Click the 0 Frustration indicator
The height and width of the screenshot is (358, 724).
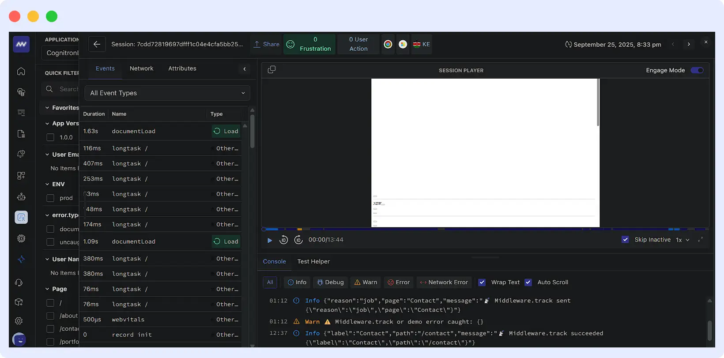tap(309, 44)
